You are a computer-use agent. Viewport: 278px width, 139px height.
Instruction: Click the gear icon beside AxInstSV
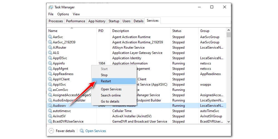50,116
